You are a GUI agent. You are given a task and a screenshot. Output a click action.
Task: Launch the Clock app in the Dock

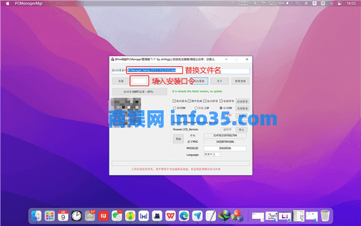pyautogui.click(x=76, y=216)
